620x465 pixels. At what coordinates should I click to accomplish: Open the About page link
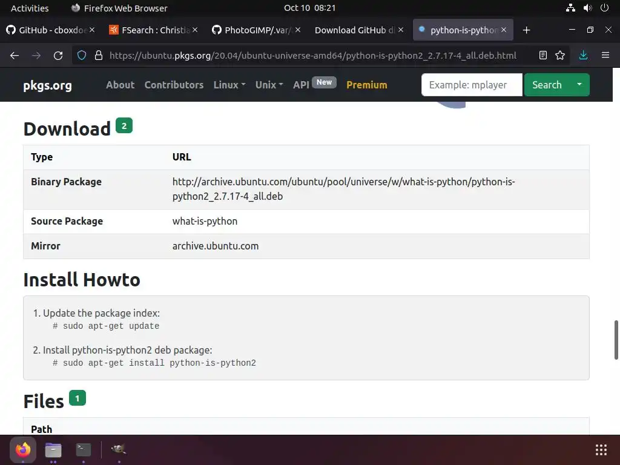(x=120, y=85)
